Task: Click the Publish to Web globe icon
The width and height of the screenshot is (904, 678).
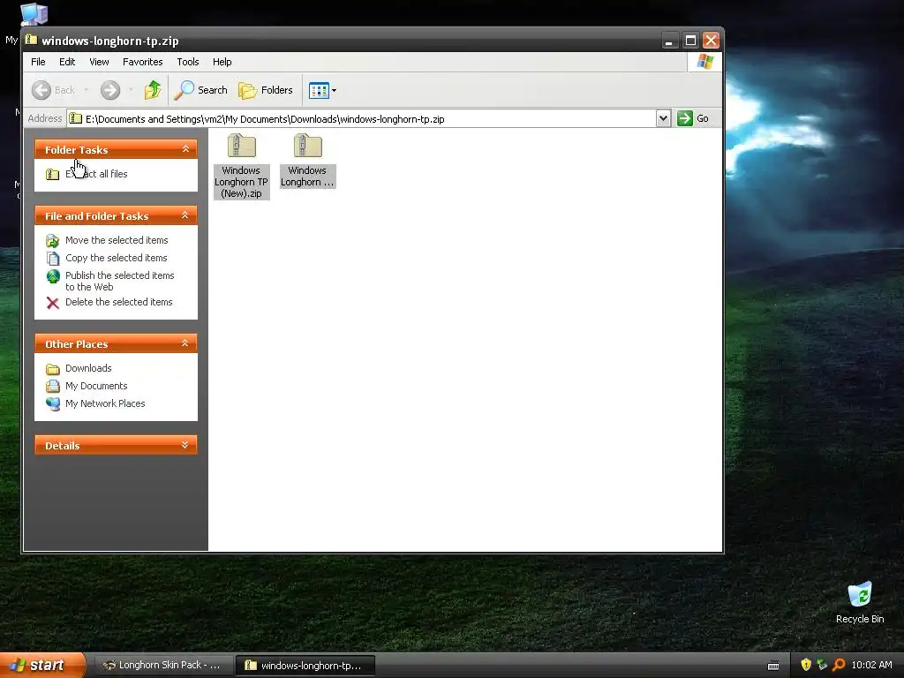Action: pyautogui.click(x=52, y=276)
